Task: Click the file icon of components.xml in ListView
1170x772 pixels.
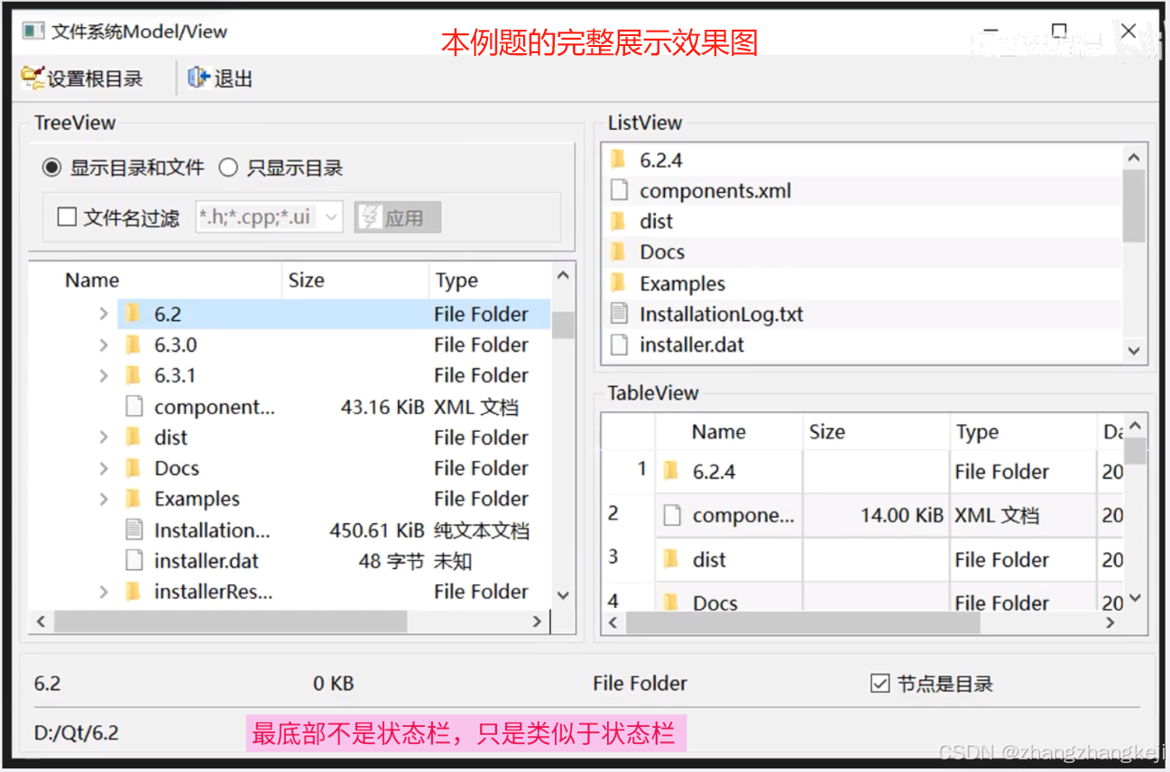Action: 619,189
